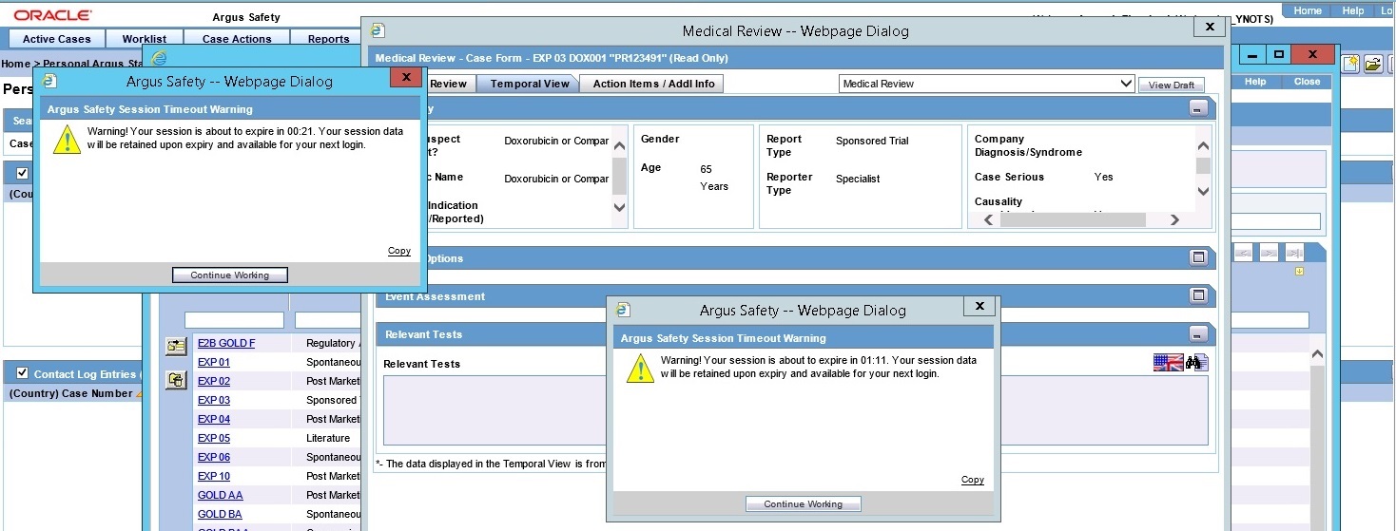Open case link GOLD AA
The height and width of the screenshot is (531, 1396).
[220, 495]
